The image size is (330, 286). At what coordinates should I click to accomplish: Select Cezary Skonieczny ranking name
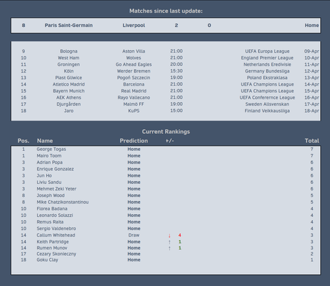point(56,254)
